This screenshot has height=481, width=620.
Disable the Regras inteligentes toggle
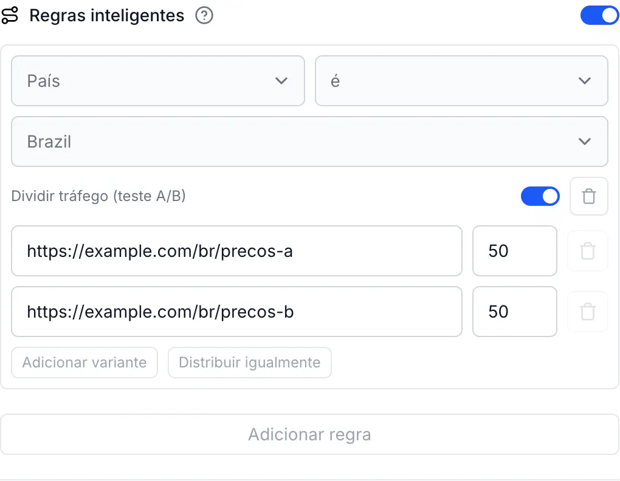coord(599,15)
